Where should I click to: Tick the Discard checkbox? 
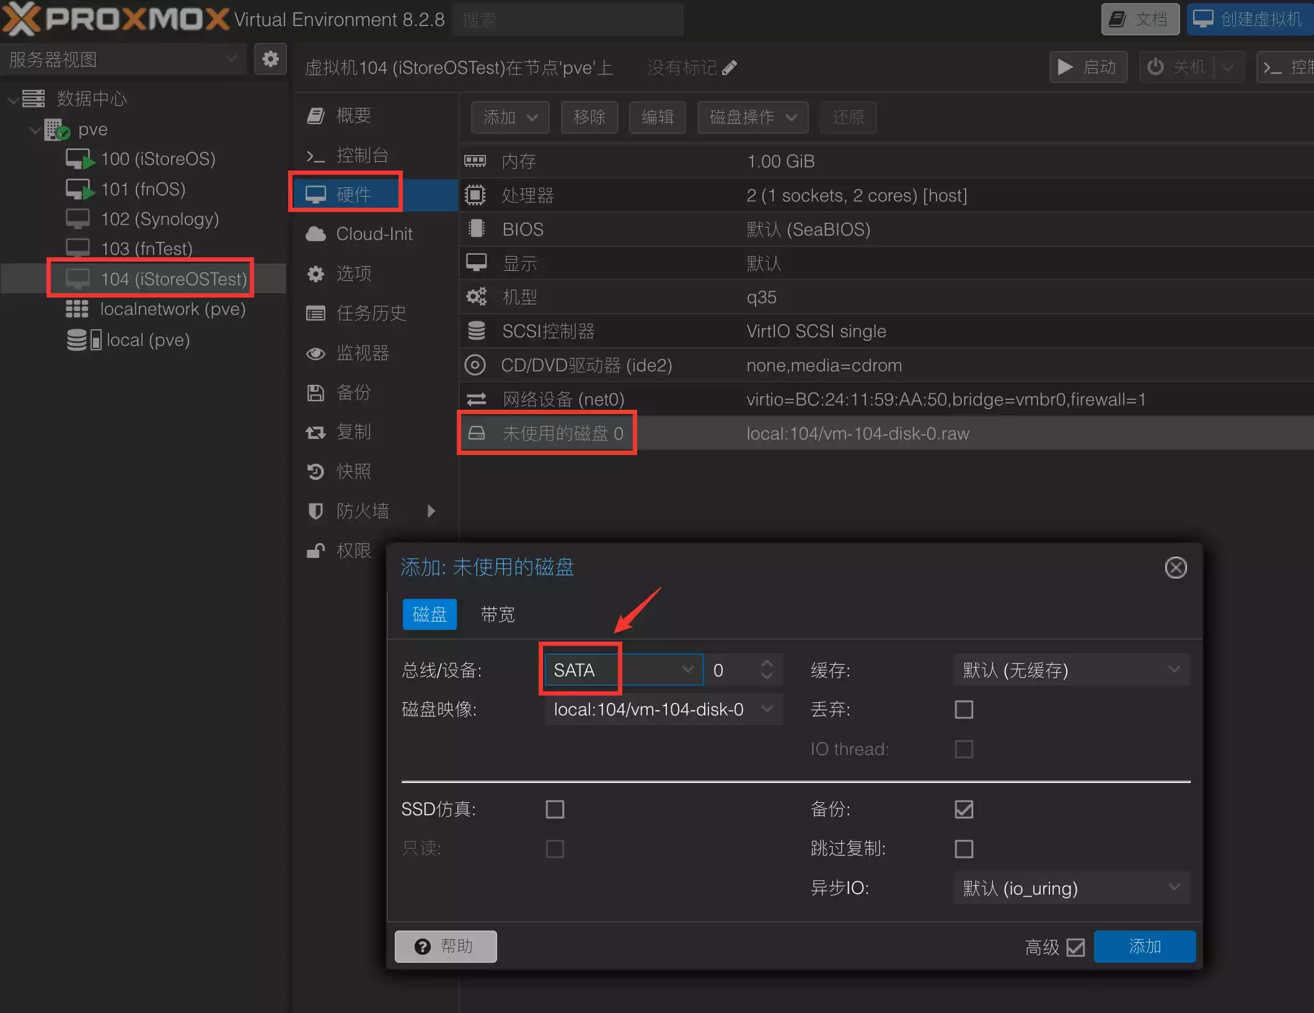(x=963, y=709)
